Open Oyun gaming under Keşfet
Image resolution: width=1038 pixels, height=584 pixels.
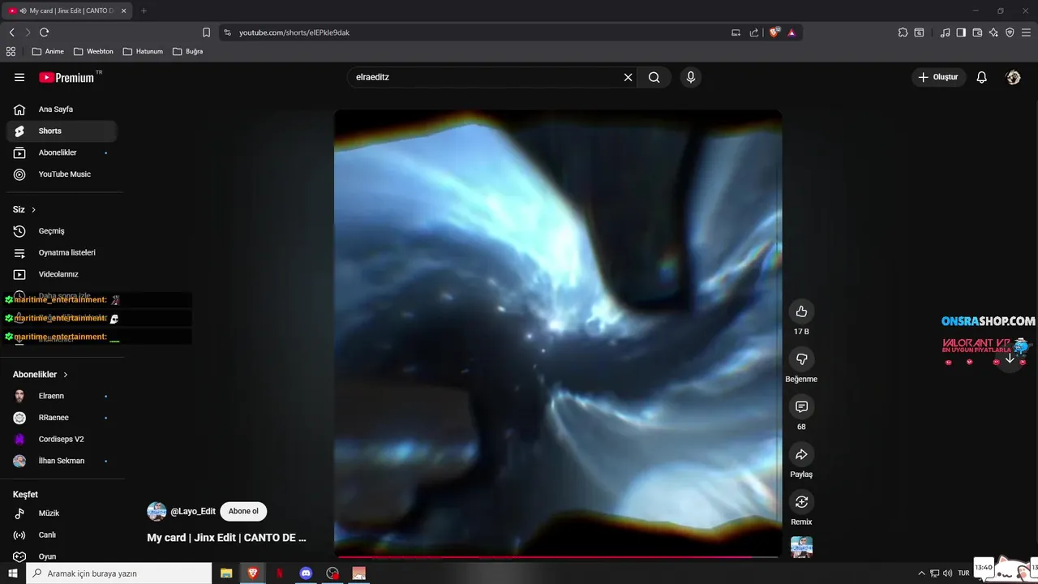[62, 556]
